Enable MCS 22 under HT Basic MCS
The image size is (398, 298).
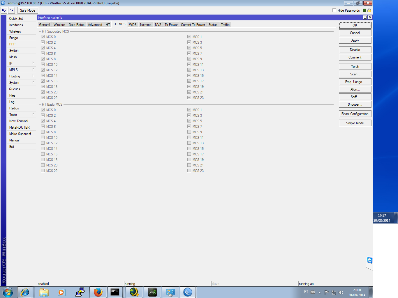[x=43, y=171]
